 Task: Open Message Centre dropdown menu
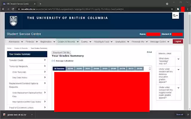pos(160,42)
